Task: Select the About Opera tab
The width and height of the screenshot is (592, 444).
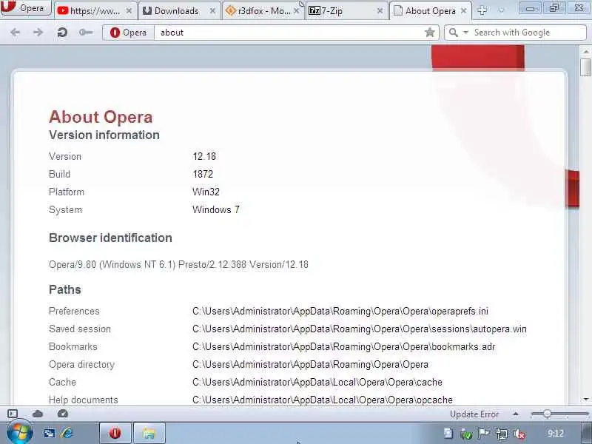Action: coord(431,11)
